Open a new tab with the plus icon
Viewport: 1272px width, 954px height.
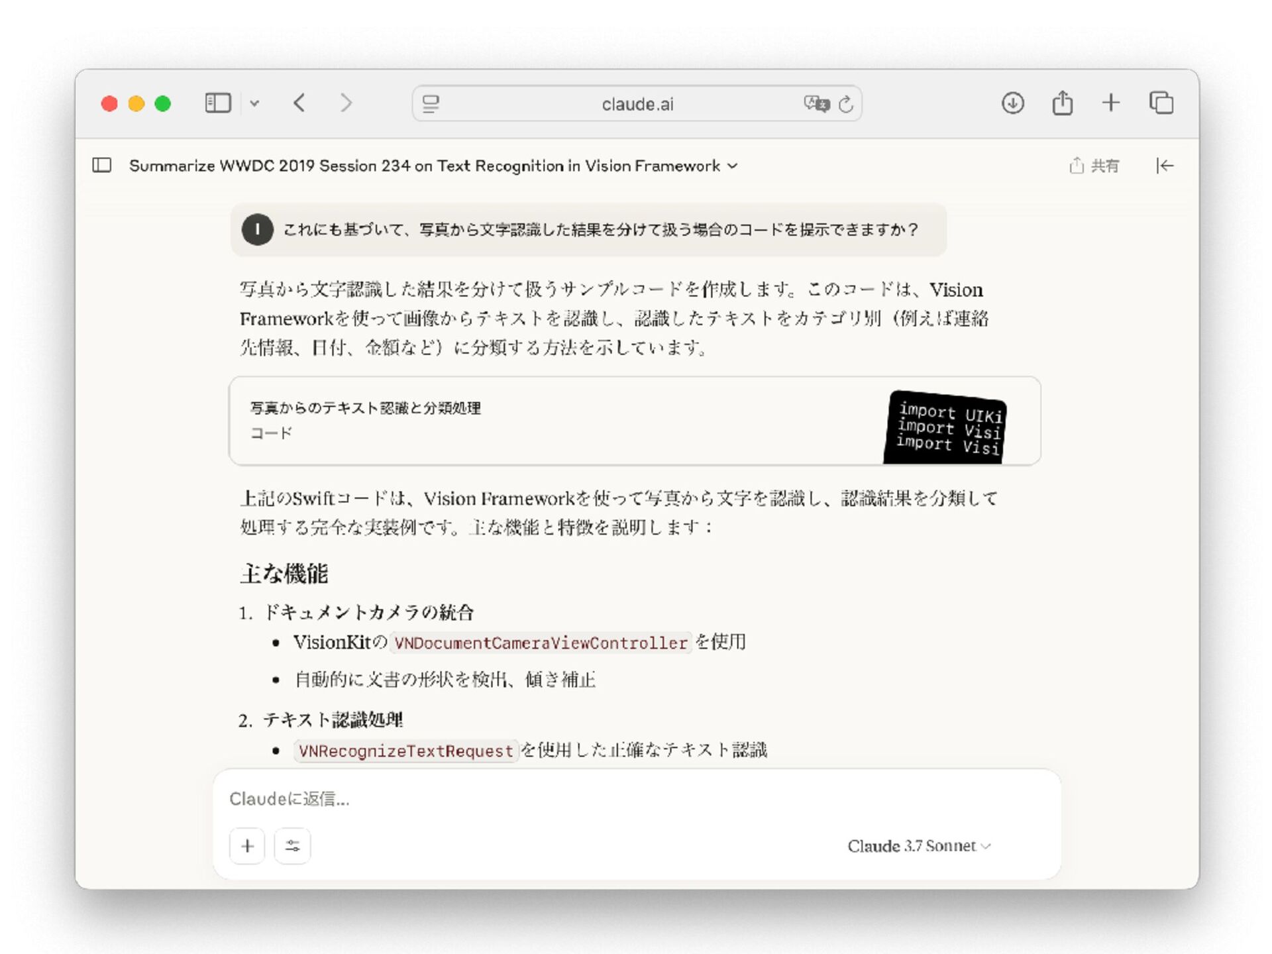click(x=1111, y=103)
